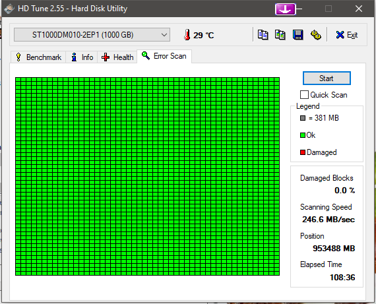Click the purple download arrow titlebar button

[286, 9]
